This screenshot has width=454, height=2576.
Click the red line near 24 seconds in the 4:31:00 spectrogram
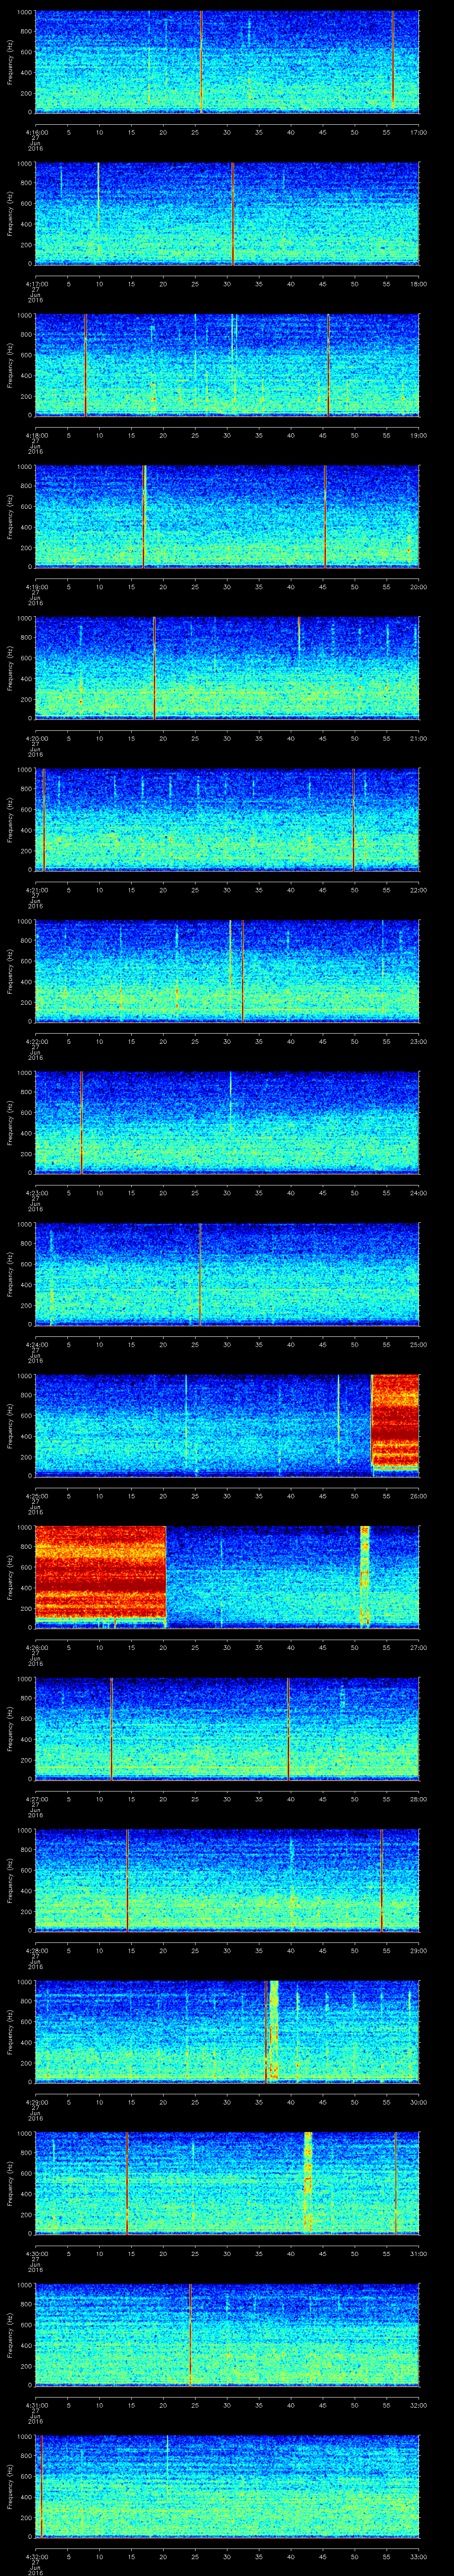190,2333
